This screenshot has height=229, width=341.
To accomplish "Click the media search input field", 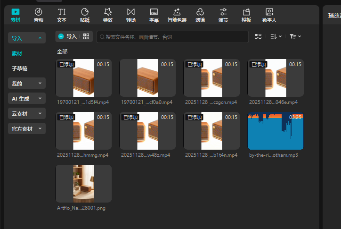I will click(172, 37).
